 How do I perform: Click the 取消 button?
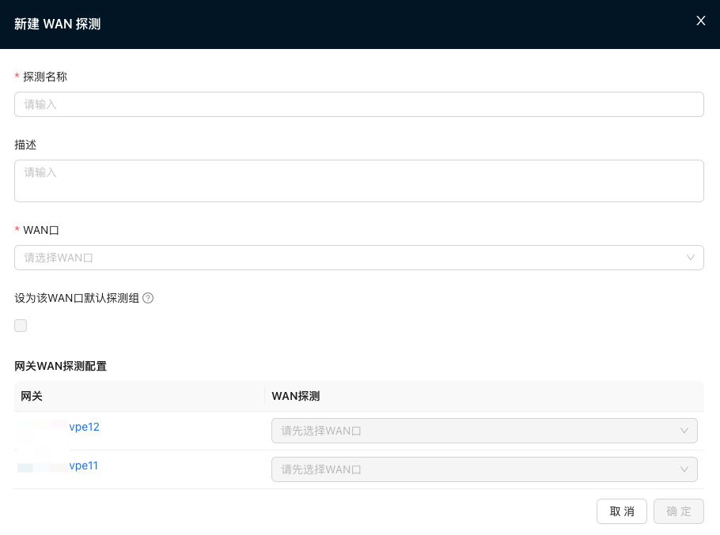[x=621, y=511]
